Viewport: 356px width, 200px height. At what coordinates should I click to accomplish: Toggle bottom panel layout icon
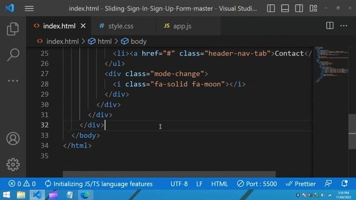click(285, 8)
